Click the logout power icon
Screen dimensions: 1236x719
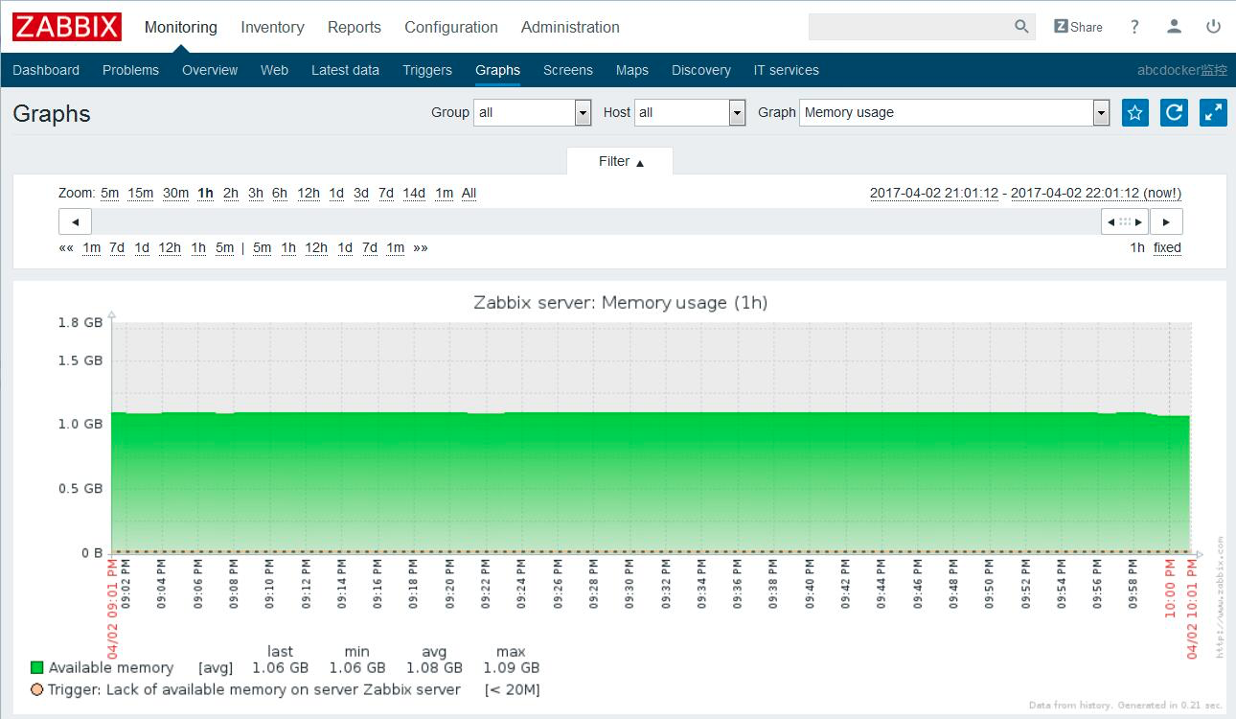pos(1213,27)
